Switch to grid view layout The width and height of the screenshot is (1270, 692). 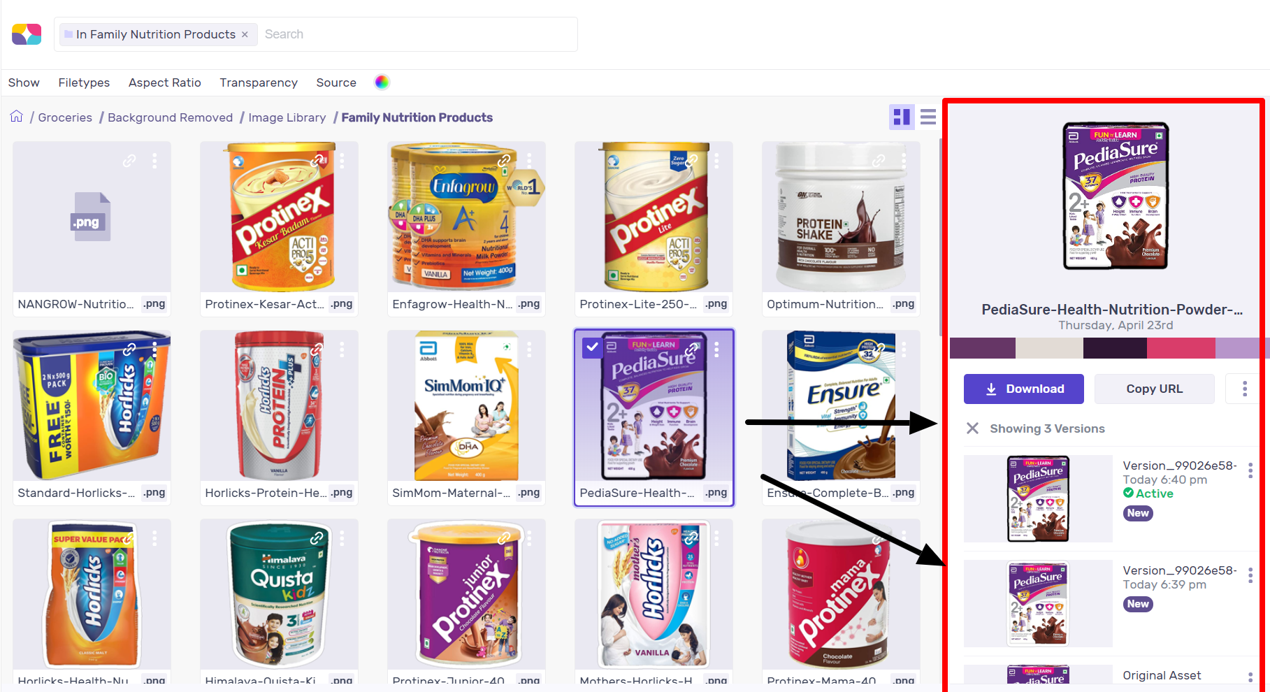coord(902,117)
